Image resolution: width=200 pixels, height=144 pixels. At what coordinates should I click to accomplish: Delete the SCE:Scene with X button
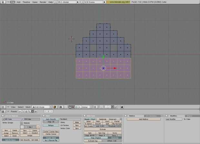tap(104, 2)
